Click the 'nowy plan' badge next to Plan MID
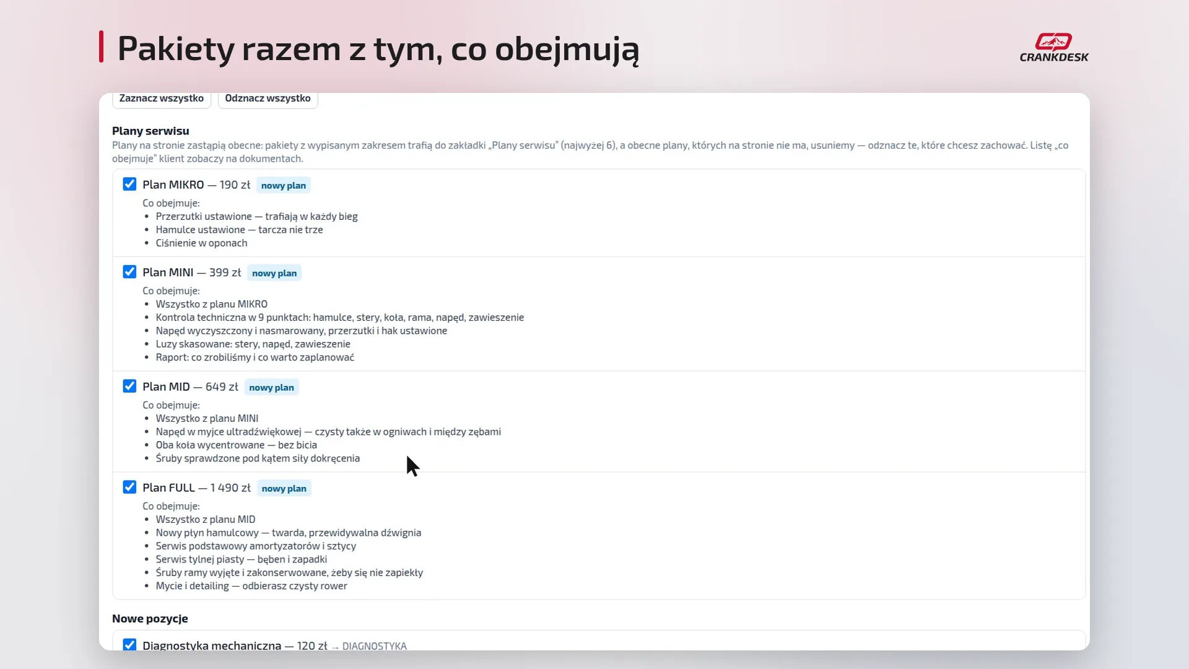Viewport: 1189px width, 669px height. 271,387
